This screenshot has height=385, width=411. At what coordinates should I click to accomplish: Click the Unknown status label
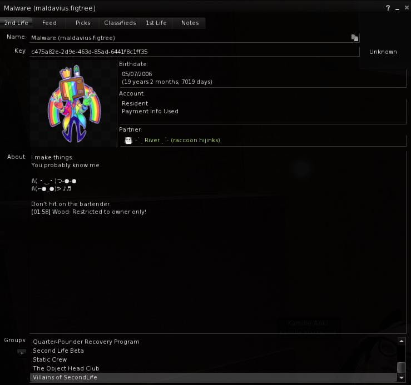[x=383, y=52]
